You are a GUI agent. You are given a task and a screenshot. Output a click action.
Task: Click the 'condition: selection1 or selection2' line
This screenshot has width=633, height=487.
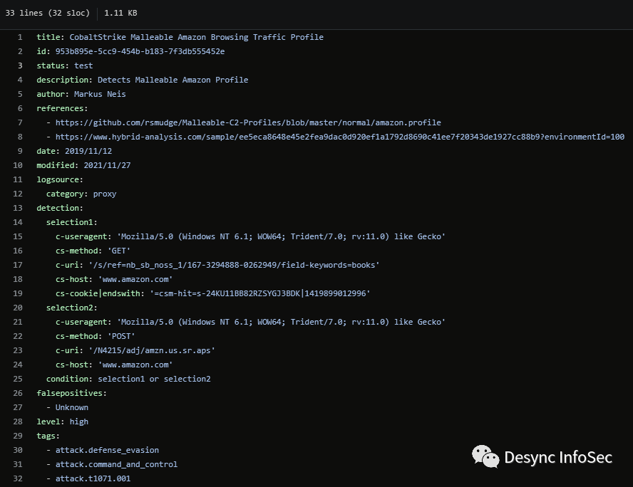tap(128, 379)
